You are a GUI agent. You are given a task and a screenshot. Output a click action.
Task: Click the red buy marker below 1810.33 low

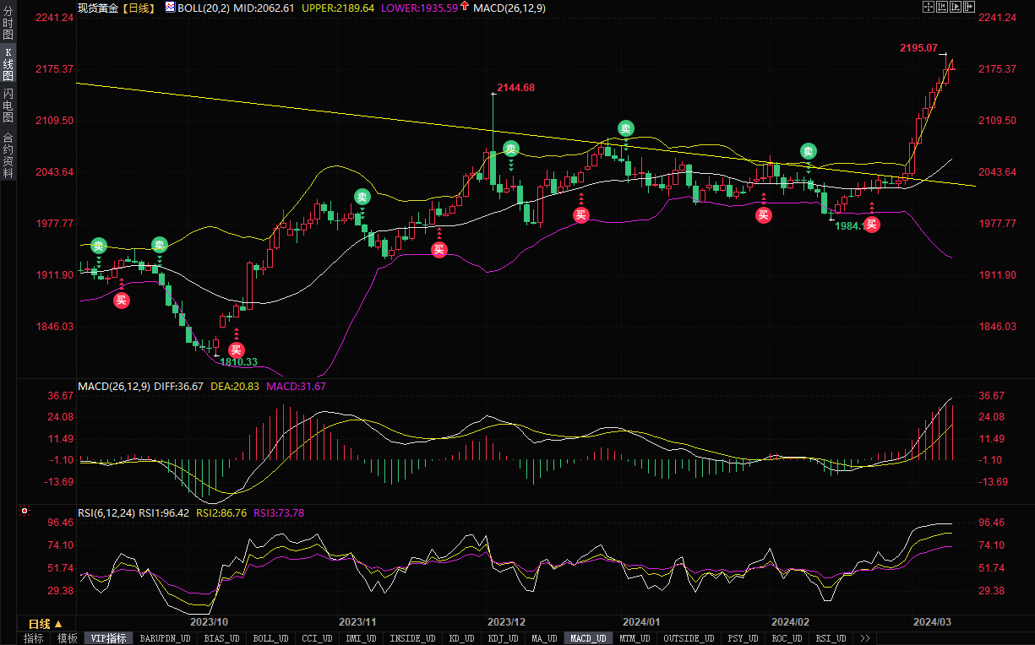[x=237, y=350]
